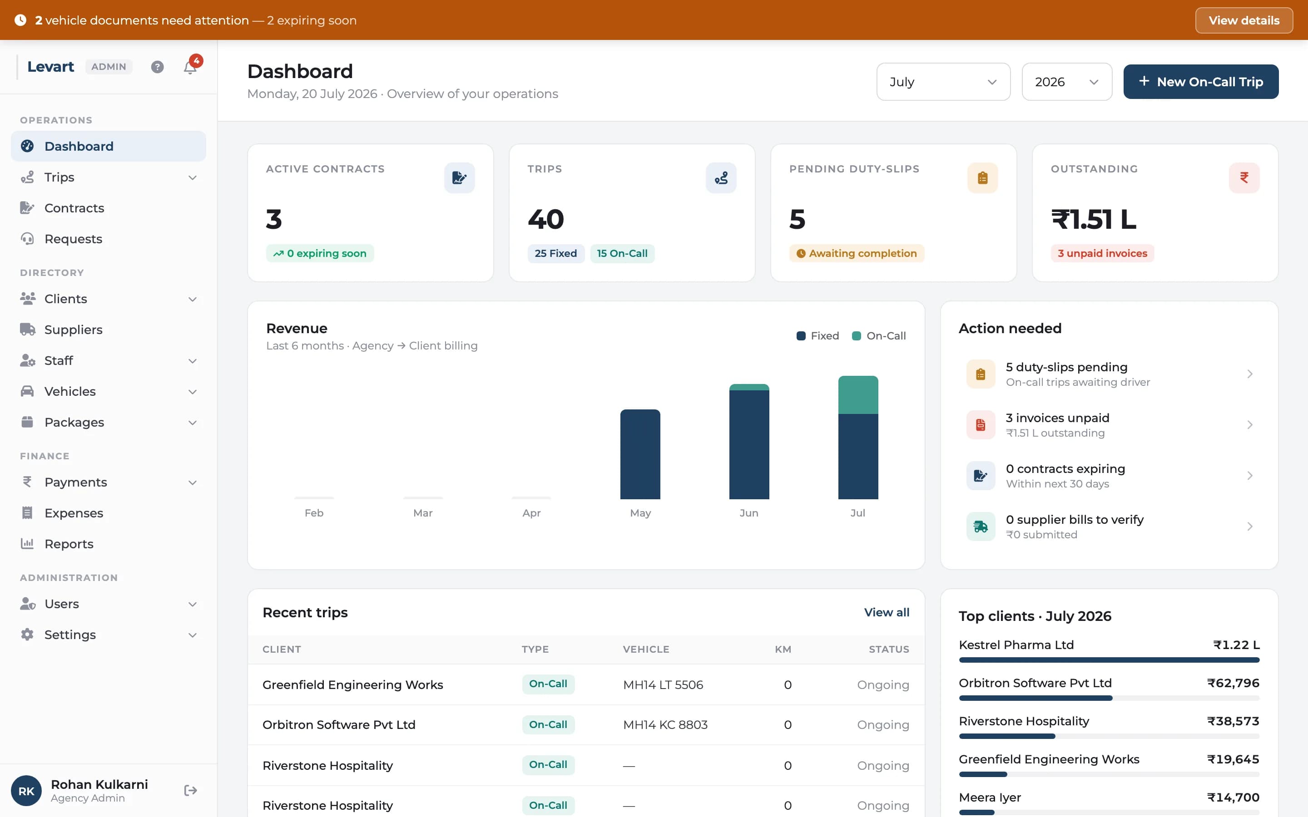Click the Jul revenue bar
This screenshot has height=817, width=1308.
tap(858, 438)
